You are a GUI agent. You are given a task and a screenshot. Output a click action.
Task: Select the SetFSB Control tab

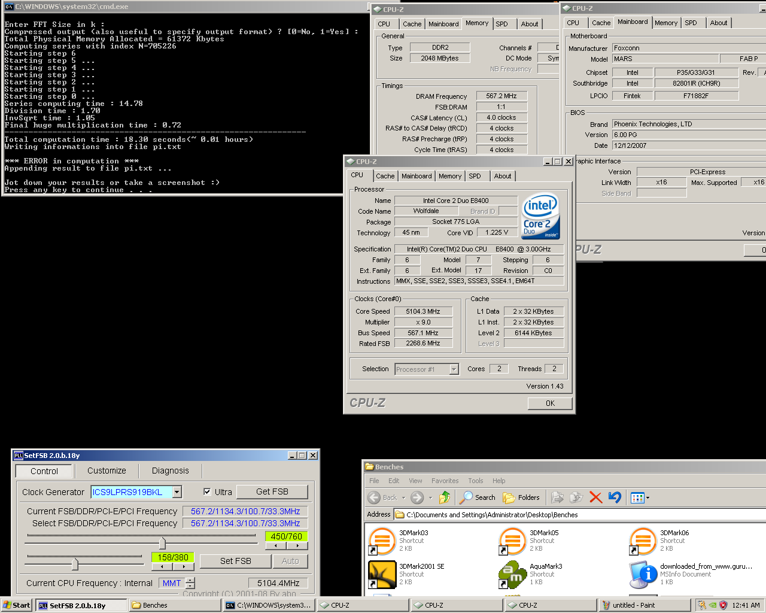(44, 471)
